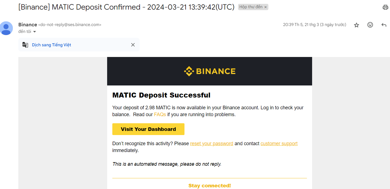Star the MATIC deposit email

coord(356,25)
